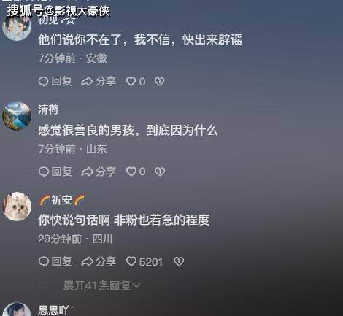343x316 pixels.
Task: Dislike 清荷's comment with broken heart
Action: [160, 172]
